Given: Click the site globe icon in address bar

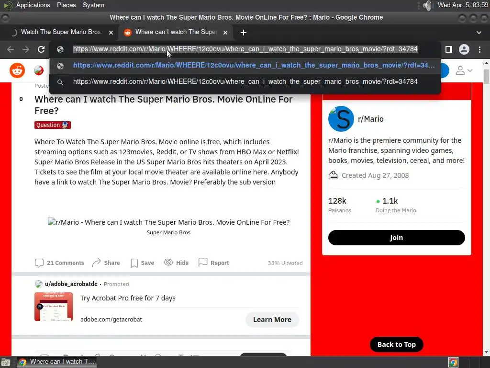Looking at the screenshot, I should tap(60, 49).
